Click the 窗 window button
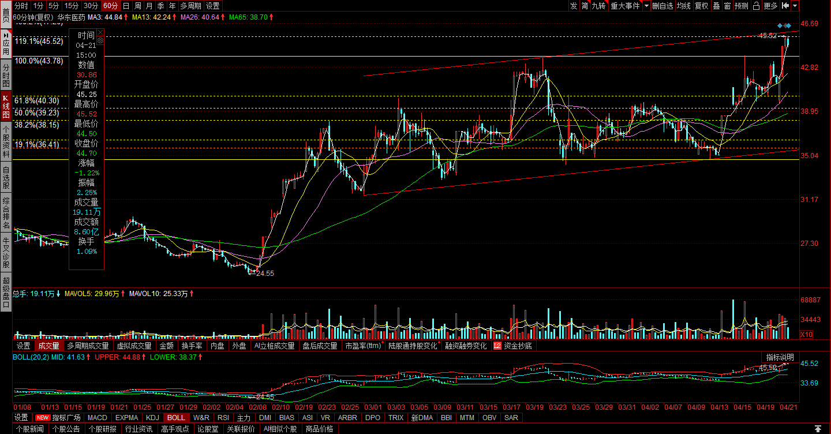 [x=727, y=6]
